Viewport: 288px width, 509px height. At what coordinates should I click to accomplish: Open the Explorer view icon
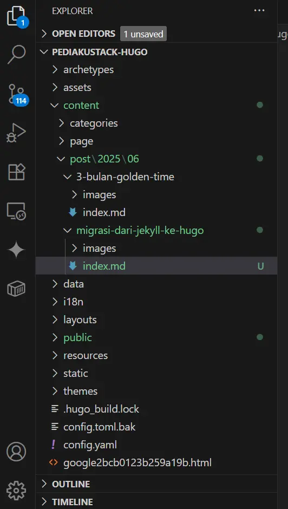click(16, 16)
